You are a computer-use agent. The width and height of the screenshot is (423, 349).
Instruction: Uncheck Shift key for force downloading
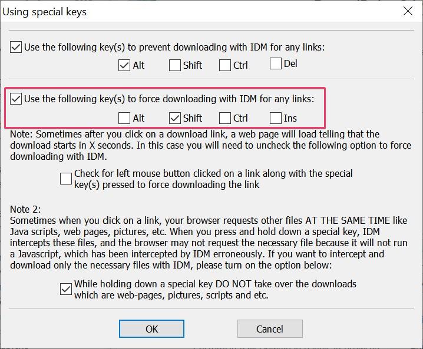pos(175,118)
